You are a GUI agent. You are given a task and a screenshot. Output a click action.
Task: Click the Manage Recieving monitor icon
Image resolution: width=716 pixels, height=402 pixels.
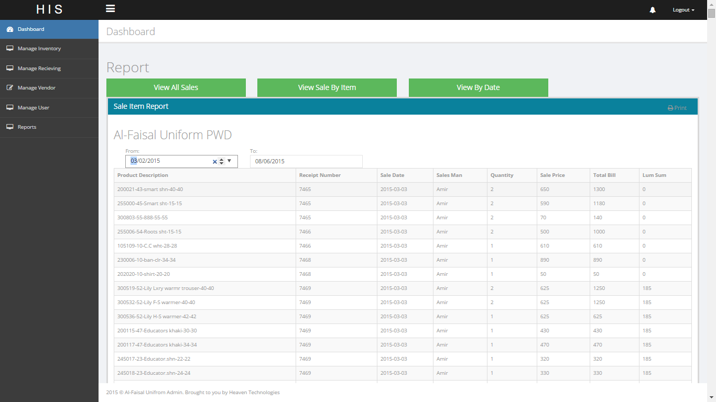tap(9, 69)
